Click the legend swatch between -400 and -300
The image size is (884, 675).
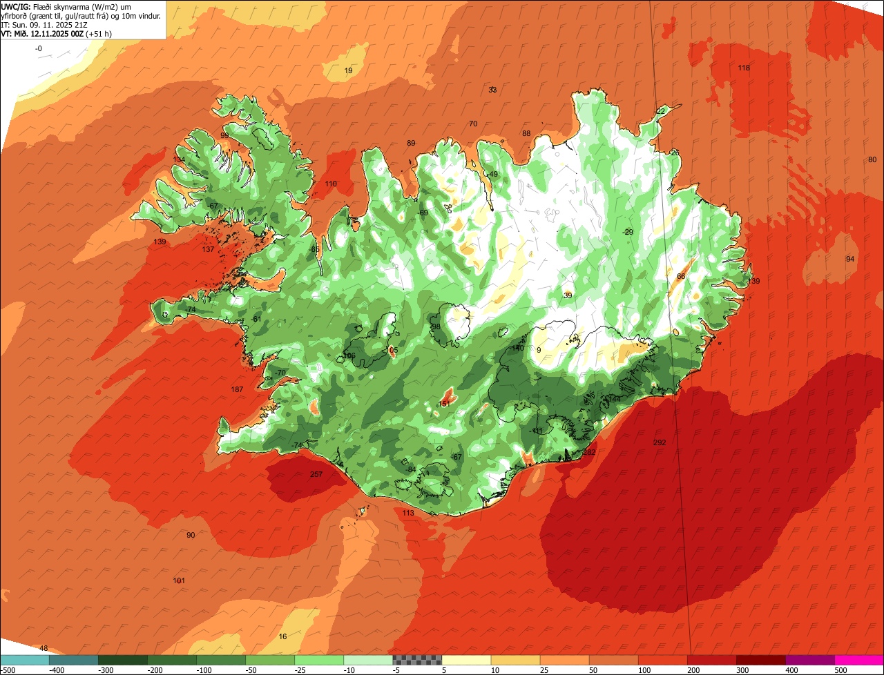click(74, 660)
